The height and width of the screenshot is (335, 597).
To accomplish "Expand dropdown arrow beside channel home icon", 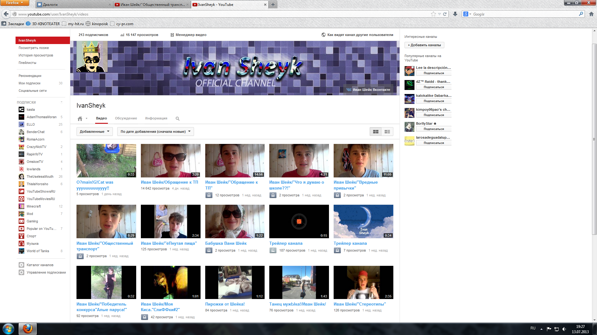I will tap(86, 118).
